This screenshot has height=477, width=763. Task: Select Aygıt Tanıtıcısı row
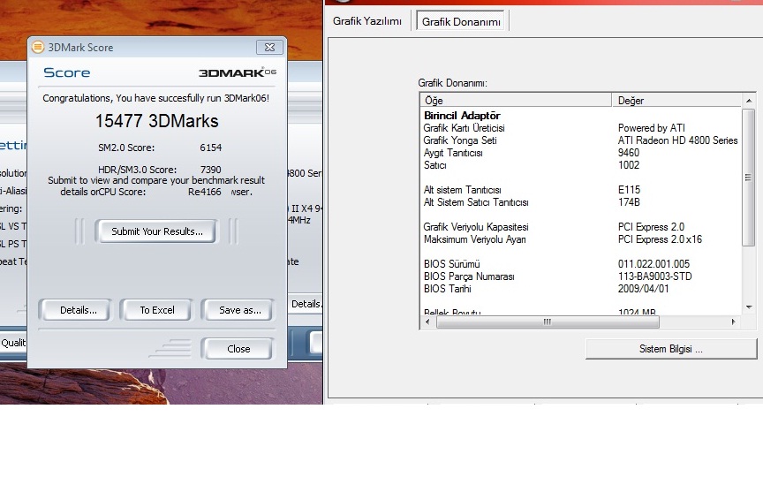tap(581, 153)
